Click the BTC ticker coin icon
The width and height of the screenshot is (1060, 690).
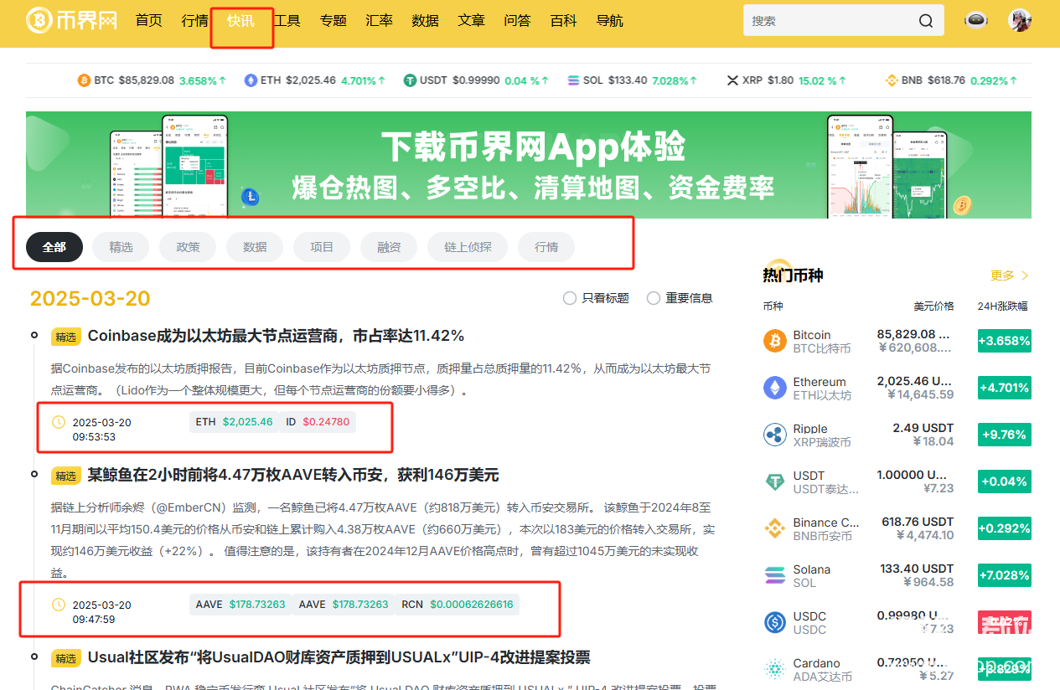tap(84, 80)
